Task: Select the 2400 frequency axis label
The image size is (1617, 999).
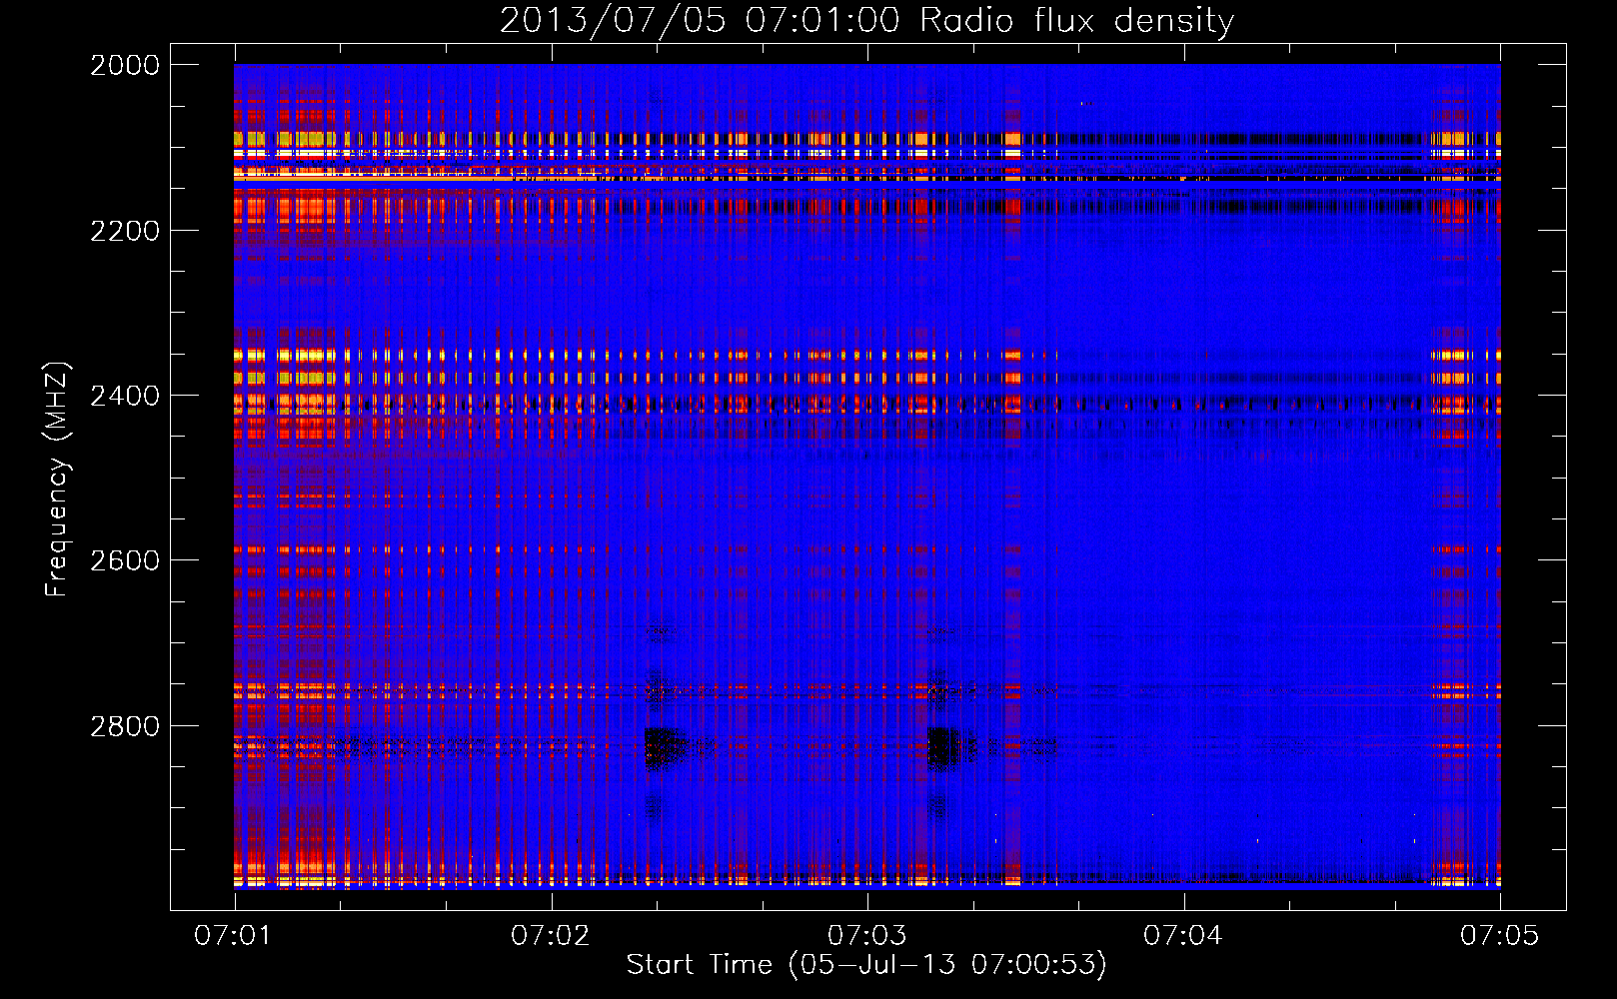Action: (x=125, y=396)
